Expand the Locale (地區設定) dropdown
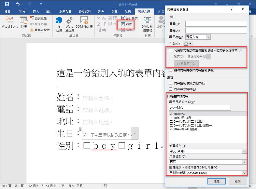Screen dimensions: 256x189 pyautogui.click(x=244, y=151)
